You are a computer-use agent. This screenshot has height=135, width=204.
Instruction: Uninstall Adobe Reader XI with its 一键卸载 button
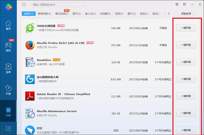click(x=186, y=96)
